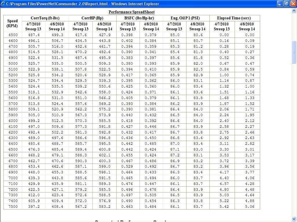297x222 pixels.
Task: Click the vertical scrollbar thumb
Action: (294, 52)
